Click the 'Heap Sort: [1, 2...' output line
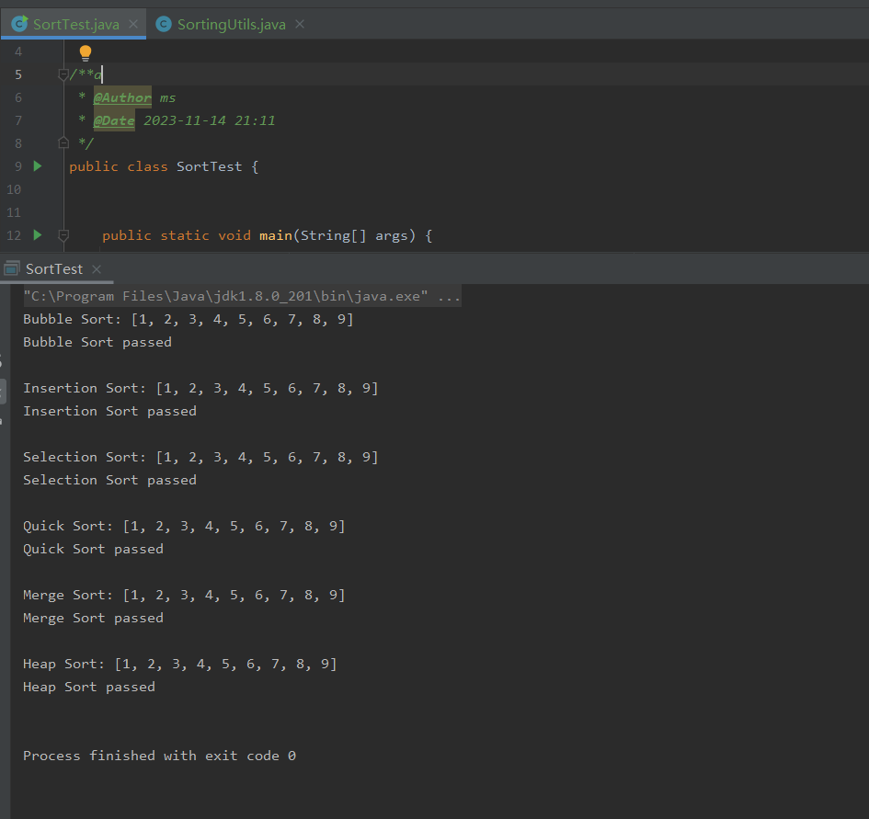This screenshot has width=869, height=819. point(179,664)
